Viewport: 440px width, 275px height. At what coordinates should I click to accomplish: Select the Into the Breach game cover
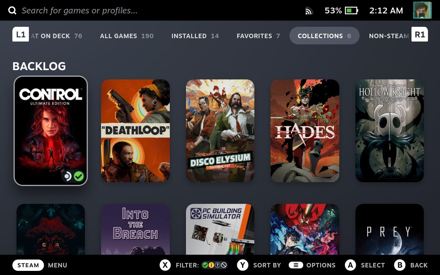coord(135,229)
